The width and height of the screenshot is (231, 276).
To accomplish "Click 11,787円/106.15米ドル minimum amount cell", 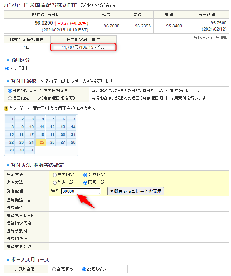I will pyautogui.click(x=83, y=47).
